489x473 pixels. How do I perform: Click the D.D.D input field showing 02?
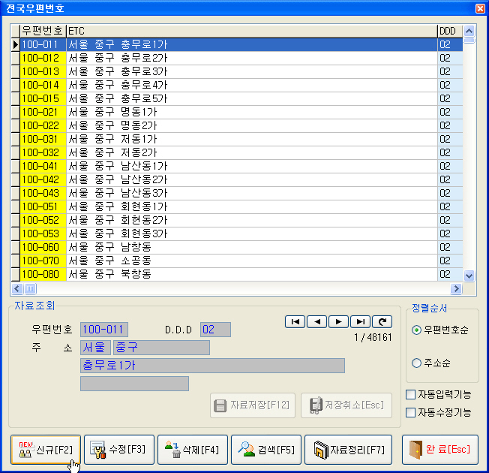coord(215,330)
